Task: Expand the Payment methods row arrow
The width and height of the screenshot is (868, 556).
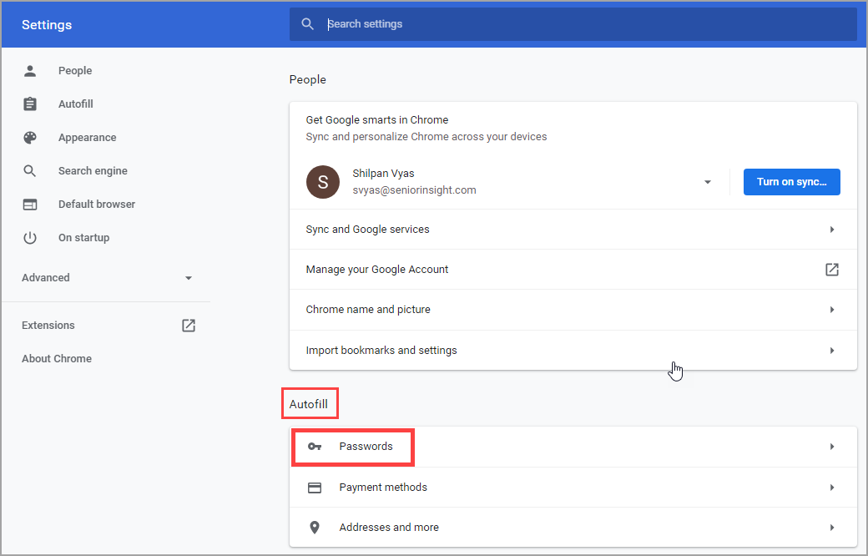Action: tap(832, 488)
